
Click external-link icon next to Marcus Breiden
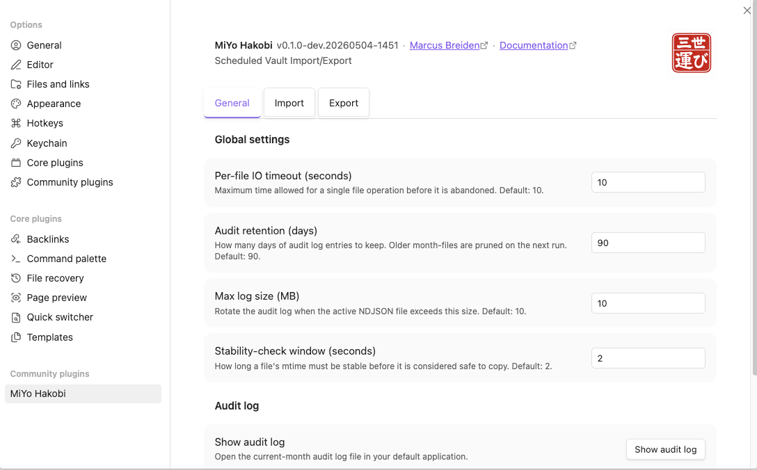pos(484,45)
